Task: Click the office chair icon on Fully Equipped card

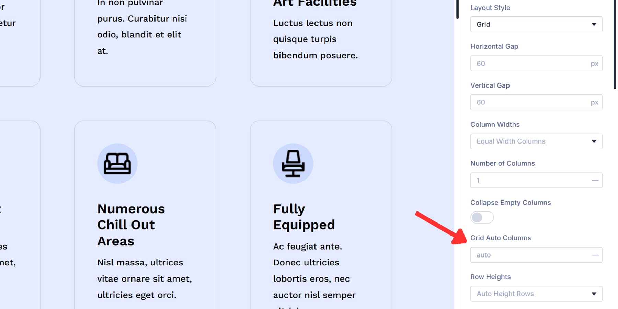Action: [x=293, y=163]
